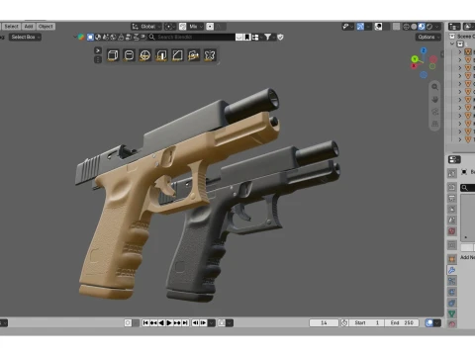
Task: Click the cylinder primitive icon
Action: coord(129,55)
